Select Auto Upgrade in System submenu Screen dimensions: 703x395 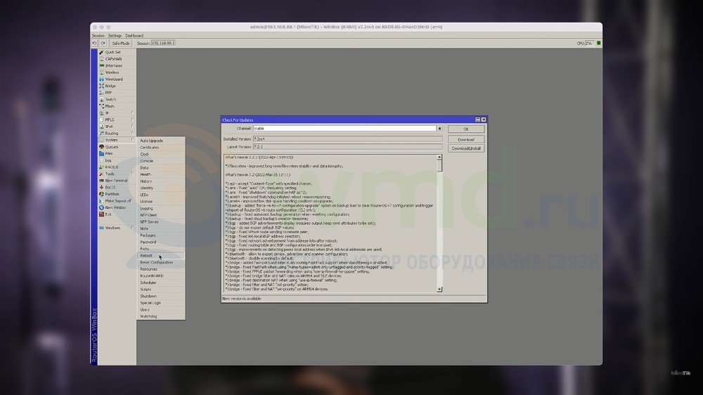(160, 141)
